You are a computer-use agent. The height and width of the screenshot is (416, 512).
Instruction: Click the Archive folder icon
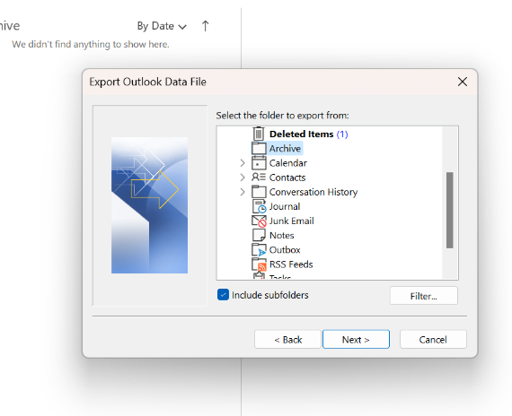tap(259, 148)
